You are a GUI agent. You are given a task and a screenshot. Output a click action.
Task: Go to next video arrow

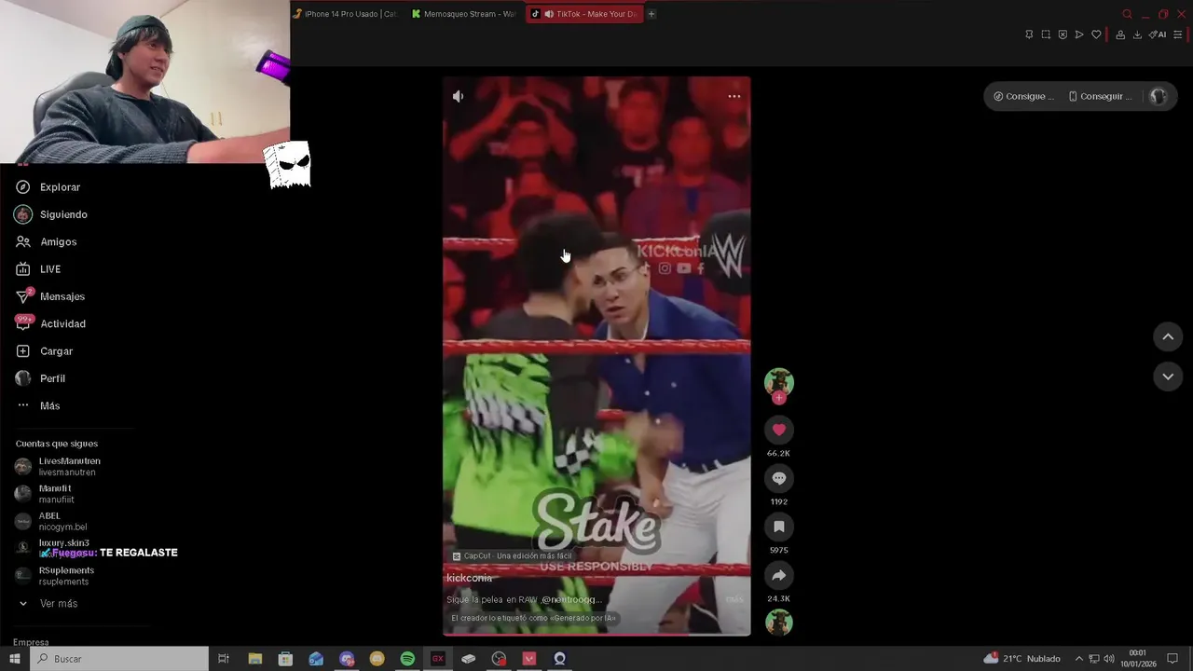coord(1168,377)
